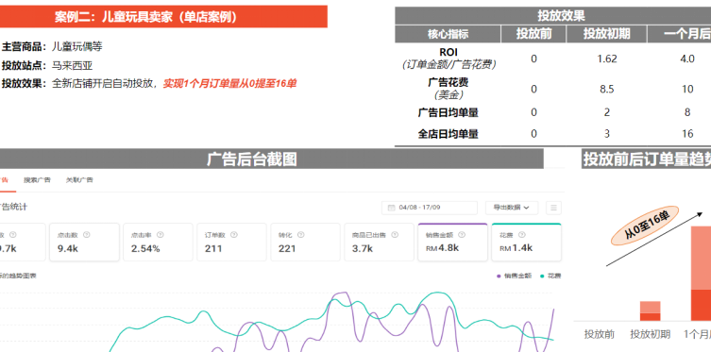Screen dimensions: 711x352
Task: Click the 投放站点 马来西亚 line
Action: tap(47, 65)
